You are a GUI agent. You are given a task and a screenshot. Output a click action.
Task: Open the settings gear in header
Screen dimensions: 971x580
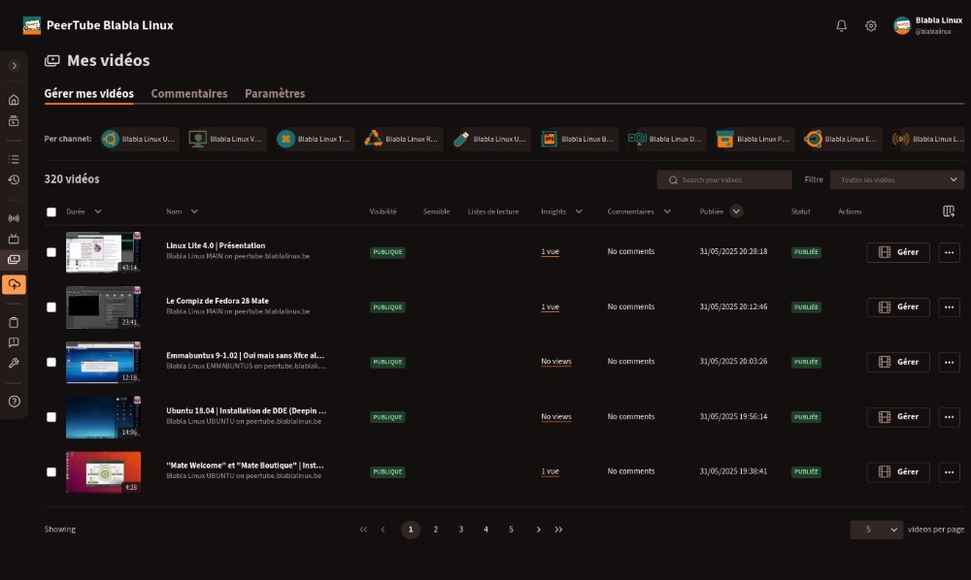pos(871,26)
